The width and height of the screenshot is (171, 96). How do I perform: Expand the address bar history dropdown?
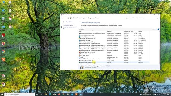click(123, 18)
